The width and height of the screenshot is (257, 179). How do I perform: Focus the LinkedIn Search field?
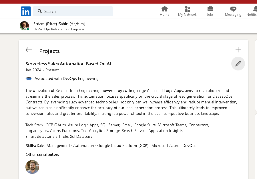pos(73,11)
